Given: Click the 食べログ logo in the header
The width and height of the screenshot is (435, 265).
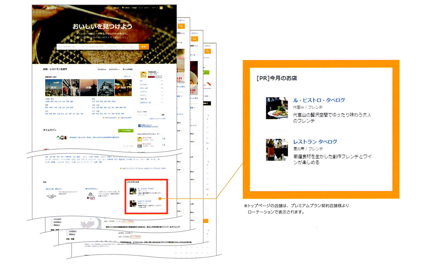Looking at the screenshot, I should pyautogui.click(x=49, y=8).
